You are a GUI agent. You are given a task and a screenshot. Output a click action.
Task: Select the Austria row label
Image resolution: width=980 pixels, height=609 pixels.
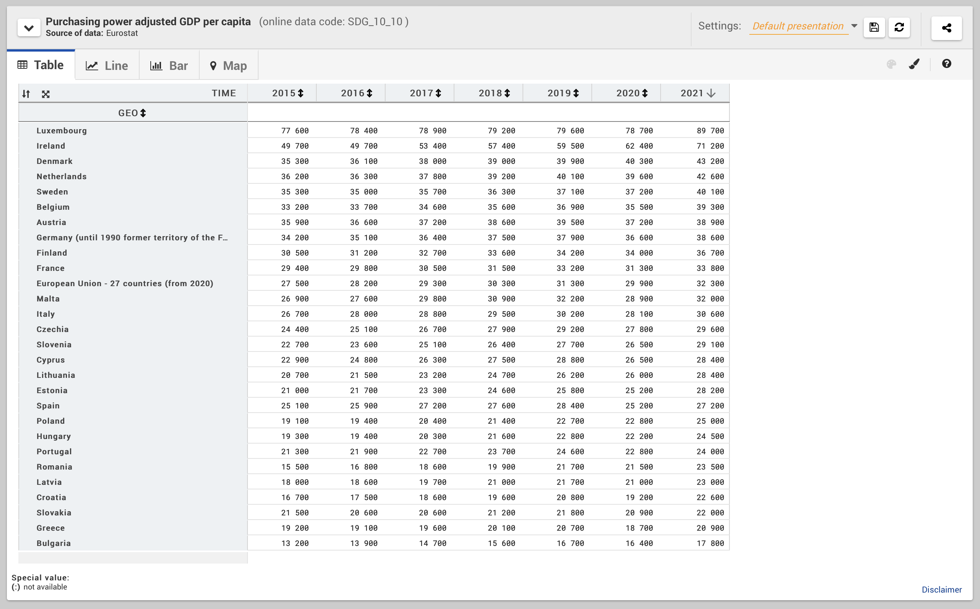(x=51, y=222)
